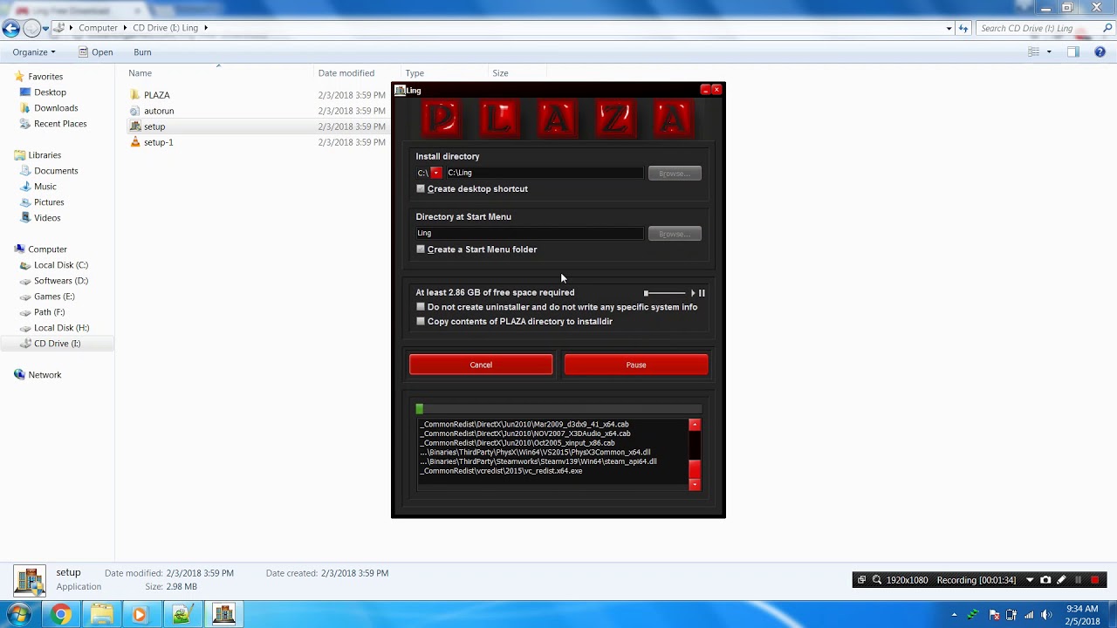1117x628 pixels.
Task: Click the recorder pencil draw icon
Action: 1061,580
